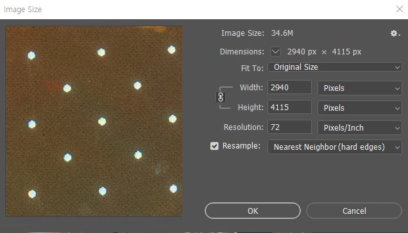Click the Height input field
Image resolution: width=408 pixels, height=233 pixels.
pyautogui.click(x=289, y=107)
